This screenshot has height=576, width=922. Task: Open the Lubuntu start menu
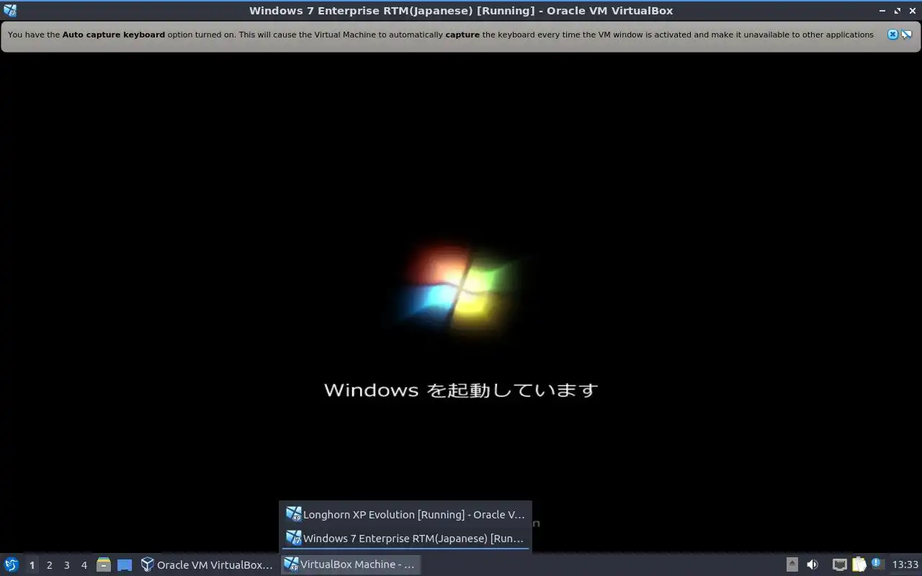[x=12, y=564]
